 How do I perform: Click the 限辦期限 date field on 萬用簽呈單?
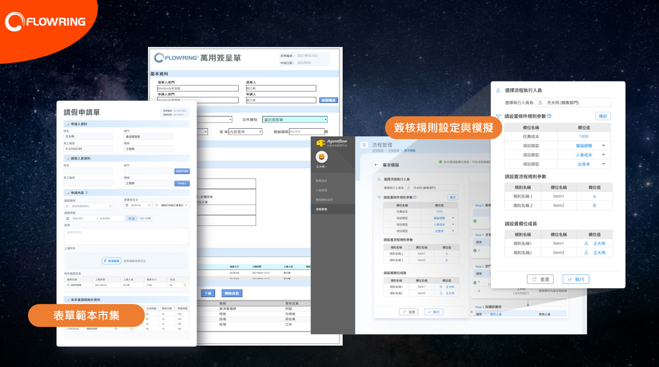click(306, 132)
